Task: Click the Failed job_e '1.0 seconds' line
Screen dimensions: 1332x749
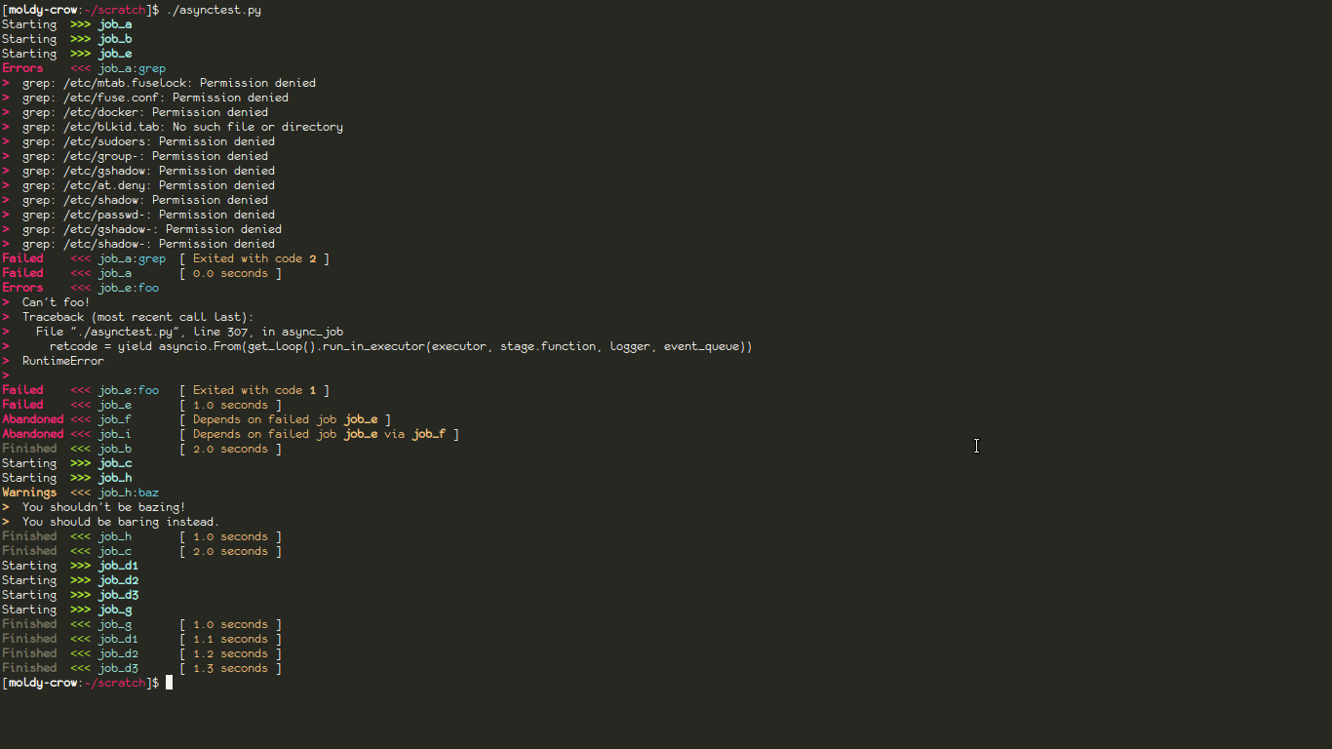Action: tap(141, 405)
